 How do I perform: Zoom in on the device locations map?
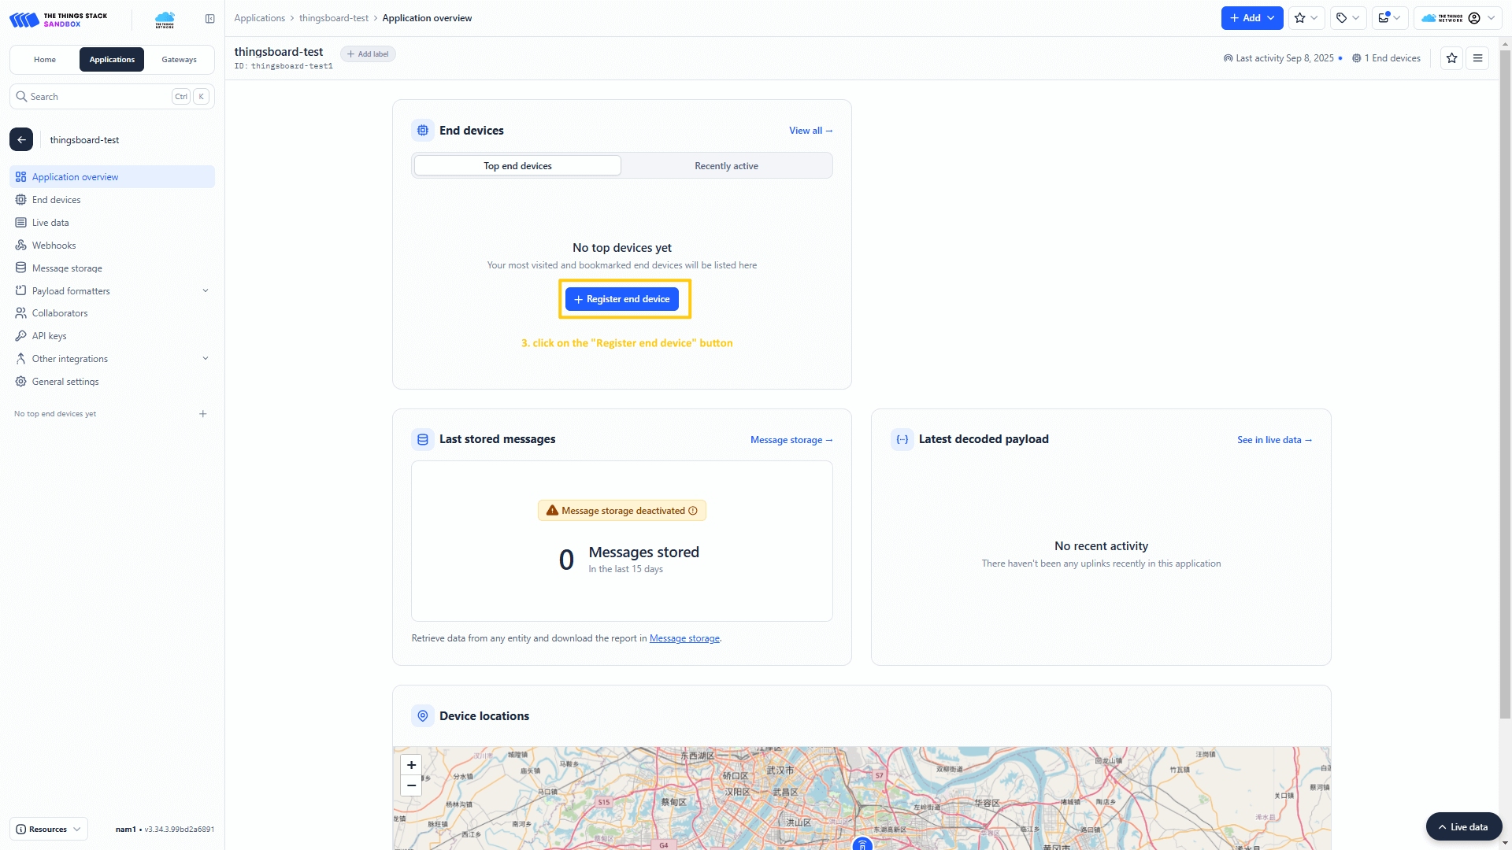pyautogui.click(x=411, y=765)
